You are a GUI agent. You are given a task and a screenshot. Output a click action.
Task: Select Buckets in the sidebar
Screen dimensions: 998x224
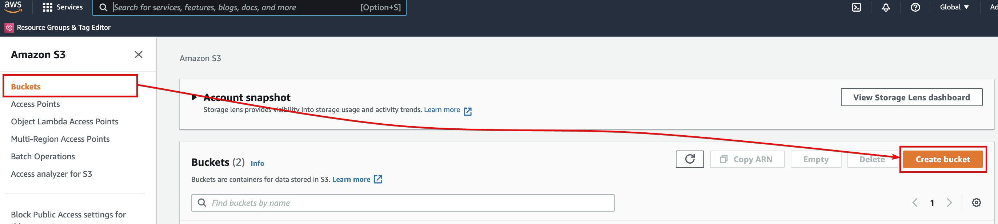pyautogui.click(x=25, y=87)
